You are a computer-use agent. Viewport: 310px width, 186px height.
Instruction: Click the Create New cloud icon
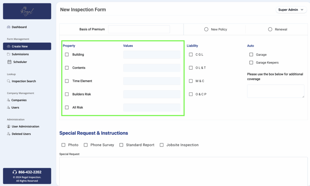click(x=8, y=46)
